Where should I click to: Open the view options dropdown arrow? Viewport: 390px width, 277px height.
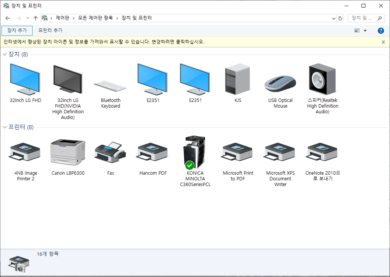[x=365, y=31]
